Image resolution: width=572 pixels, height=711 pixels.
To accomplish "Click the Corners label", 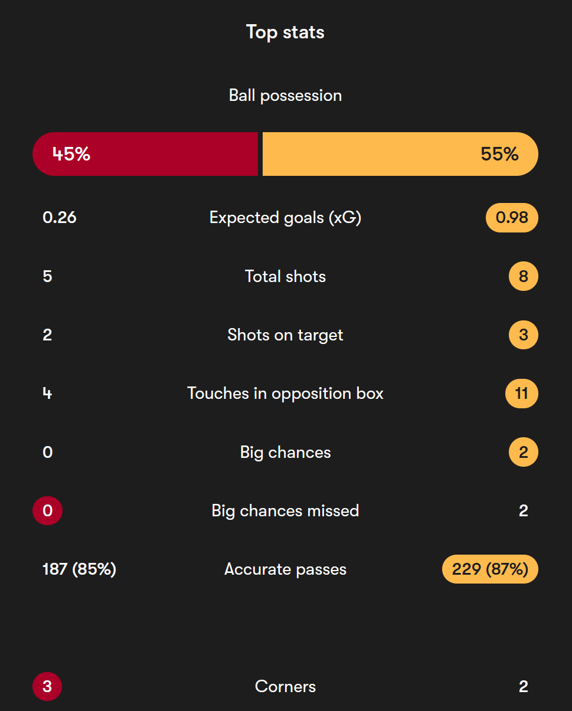I will 285,687.
